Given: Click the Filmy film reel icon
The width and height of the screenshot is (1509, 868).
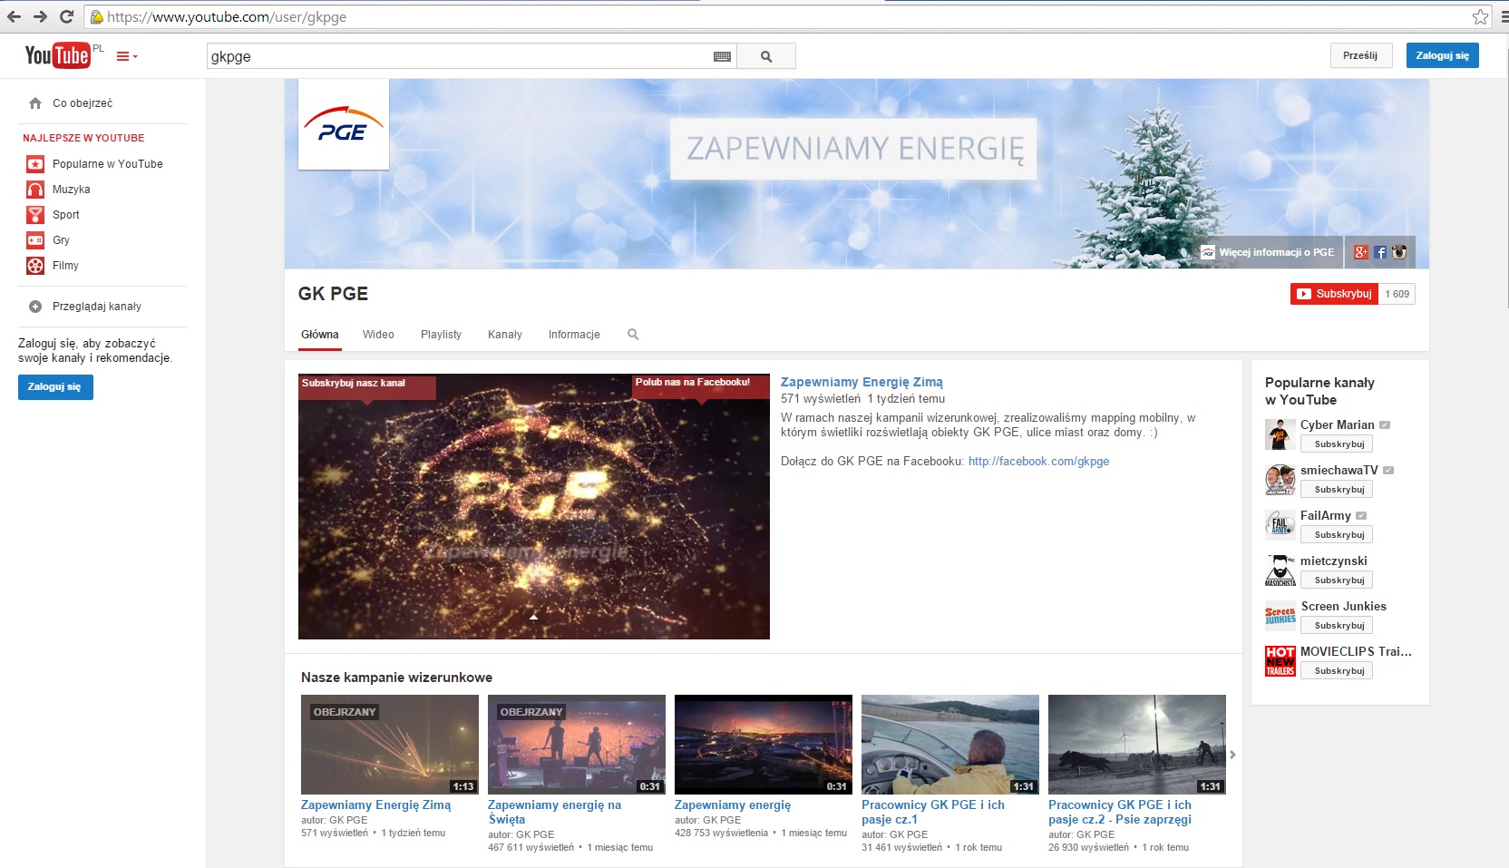Looking at the screenshot, I should [35, 266].
